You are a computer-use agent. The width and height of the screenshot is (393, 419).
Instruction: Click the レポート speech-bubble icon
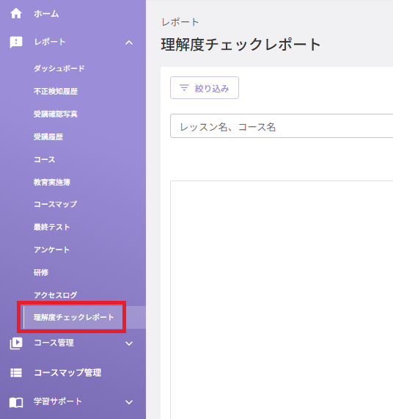[x=16, y=43]
